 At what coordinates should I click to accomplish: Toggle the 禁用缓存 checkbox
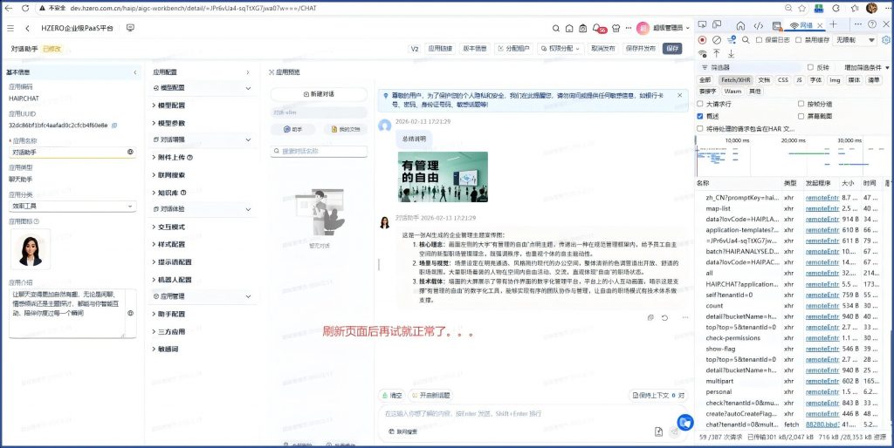pyautogui.click(x=798, y=40)
